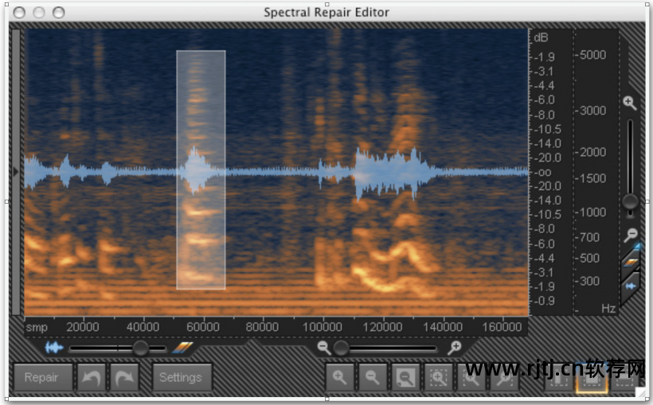Click the zoom to selection button
The width and height of the screenshot is (653, 405).
point(438,377)
